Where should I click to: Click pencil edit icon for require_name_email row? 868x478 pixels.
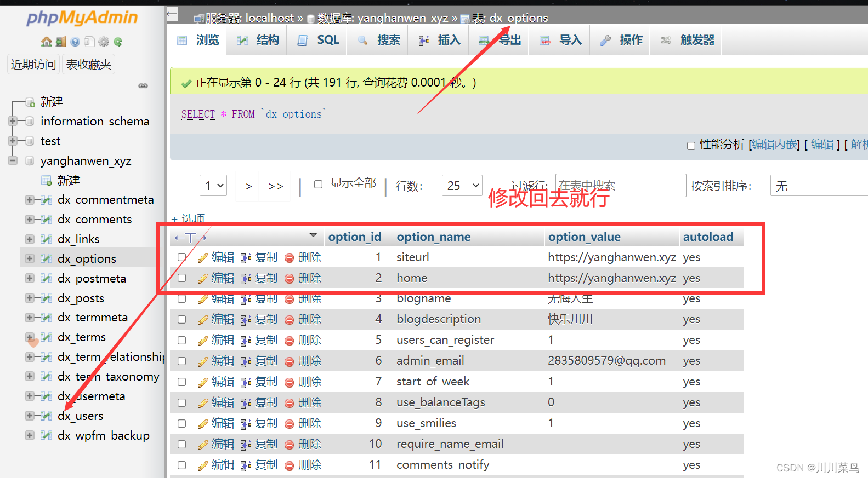(203, 445)
